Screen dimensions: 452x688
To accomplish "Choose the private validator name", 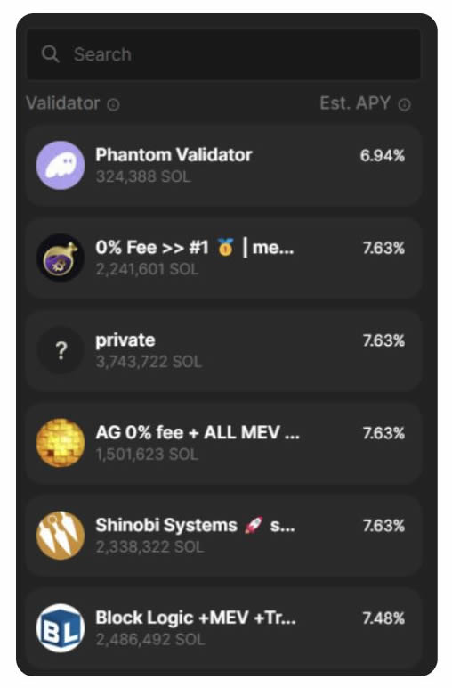I will pos(125,340).
